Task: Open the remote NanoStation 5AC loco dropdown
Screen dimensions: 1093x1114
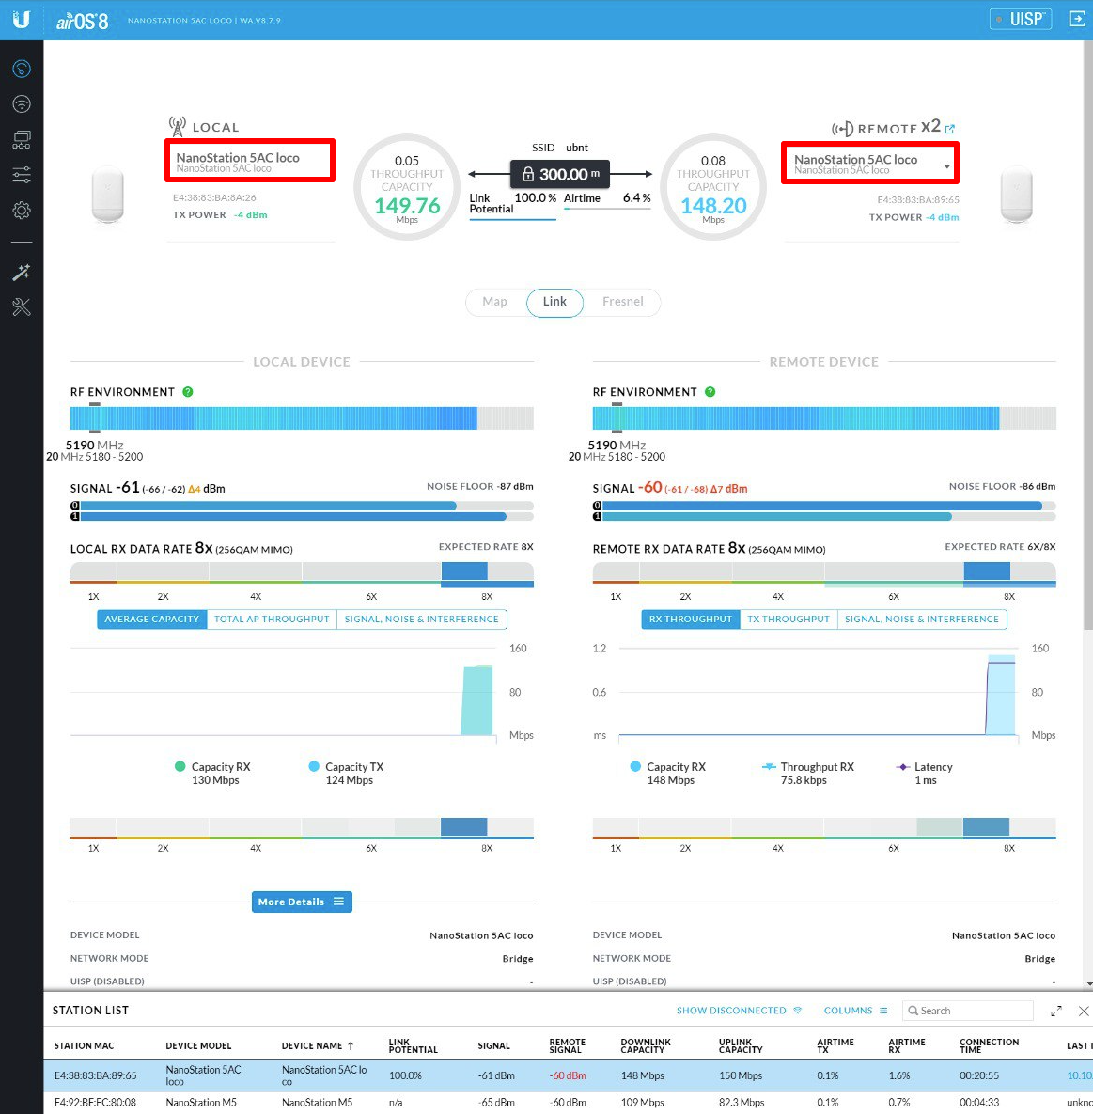Action: [x=870, y=164]
